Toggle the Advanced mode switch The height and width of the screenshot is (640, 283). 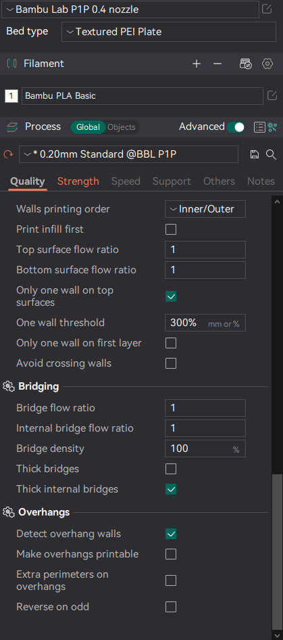236,127
